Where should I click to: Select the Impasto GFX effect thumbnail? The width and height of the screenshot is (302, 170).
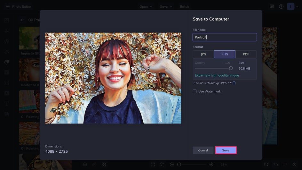pos(29,38)
